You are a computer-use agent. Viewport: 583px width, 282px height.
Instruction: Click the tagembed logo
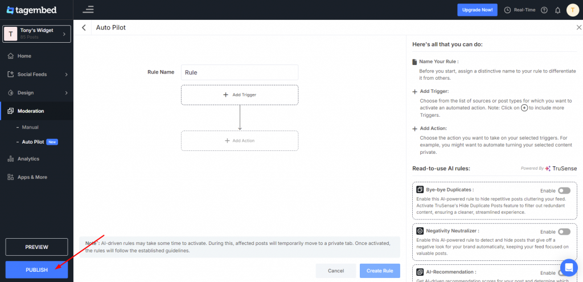click(32, 10)
